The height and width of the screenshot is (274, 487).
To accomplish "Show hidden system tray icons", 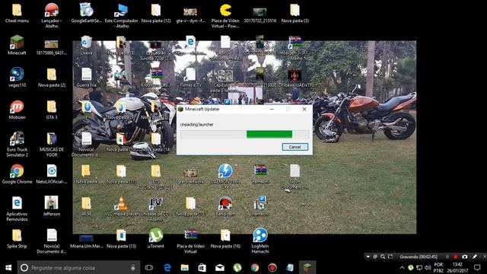I will coord(402,267).
